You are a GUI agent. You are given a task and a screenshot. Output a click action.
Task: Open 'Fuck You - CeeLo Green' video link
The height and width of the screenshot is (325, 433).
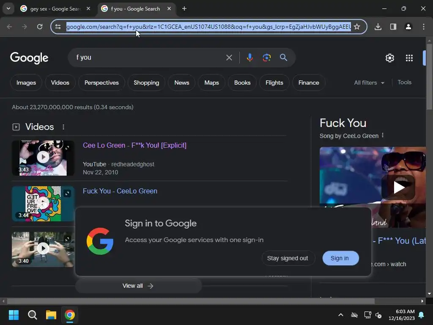120,191
